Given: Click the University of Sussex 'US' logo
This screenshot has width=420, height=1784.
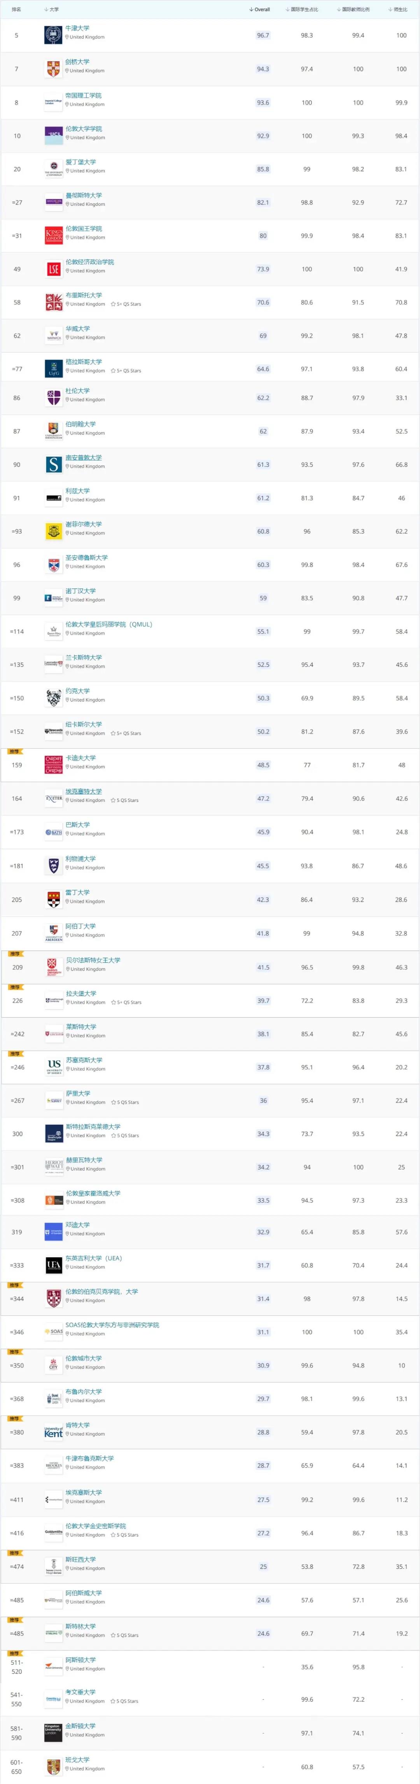Looking at the screenshot, I should [54, 1067].
